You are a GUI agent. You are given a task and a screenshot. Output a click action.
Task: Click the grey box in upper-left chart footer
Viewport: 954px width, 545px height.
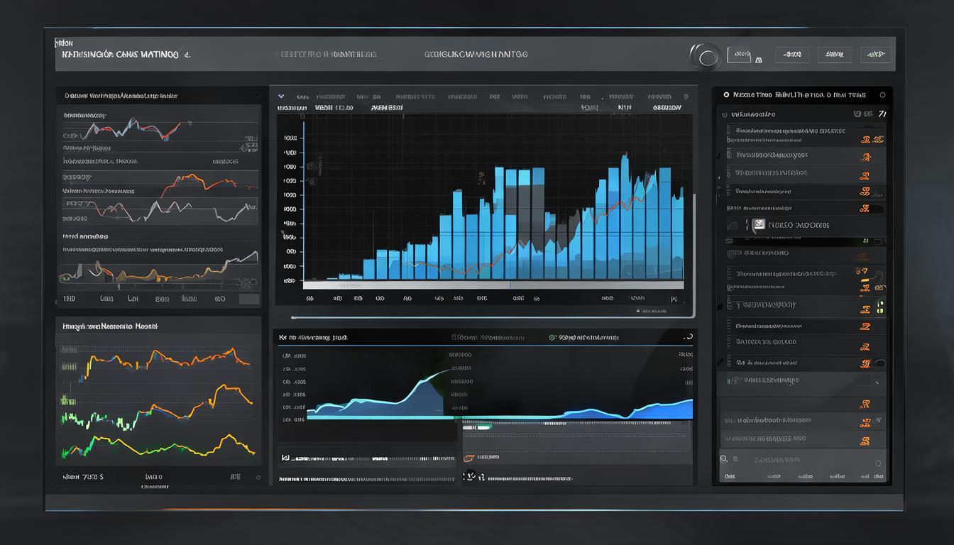248,299
